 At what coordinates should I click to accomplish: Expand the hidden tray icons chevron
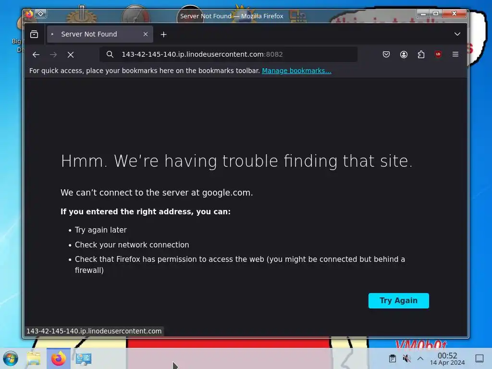tap(420, 358)
